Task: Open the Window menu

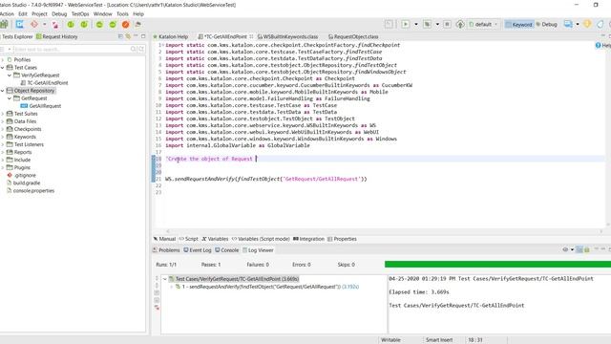Action: [102, 13]
